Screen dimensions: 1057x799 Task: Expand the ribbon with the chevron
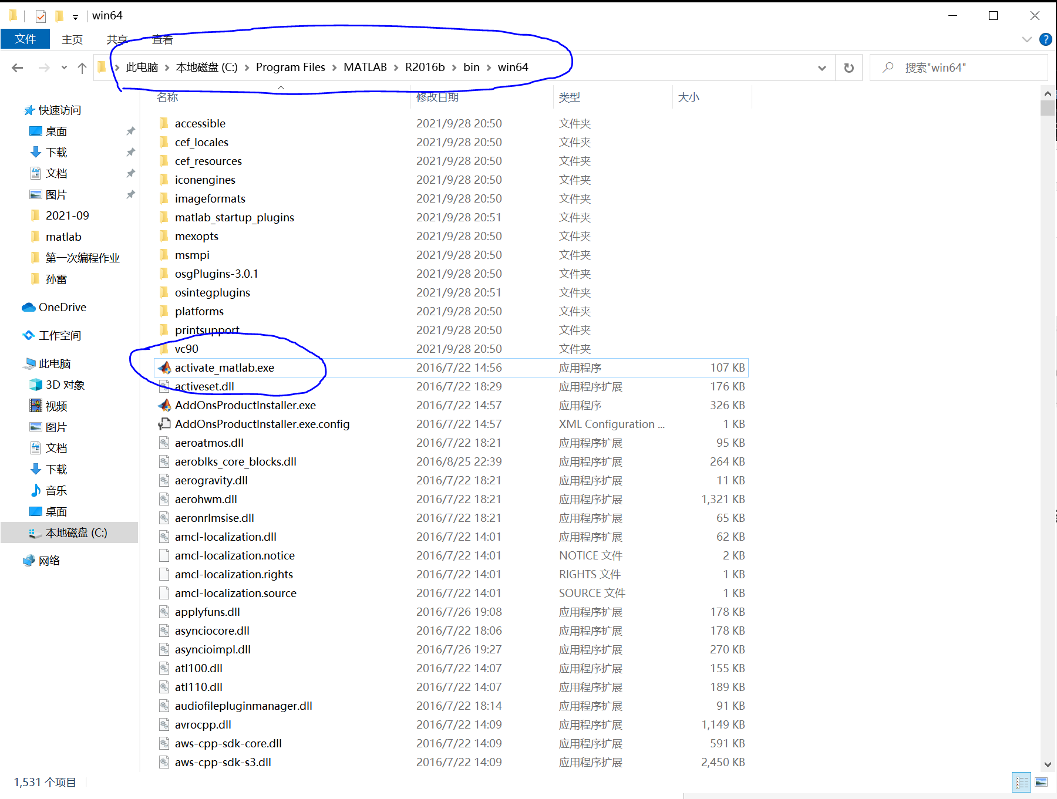1026,39
